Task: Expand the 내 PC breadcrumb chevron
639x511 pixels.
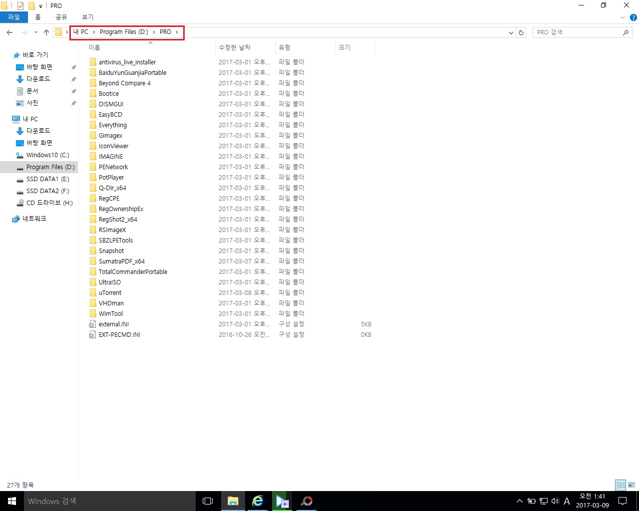Action: tap(94, 32)
